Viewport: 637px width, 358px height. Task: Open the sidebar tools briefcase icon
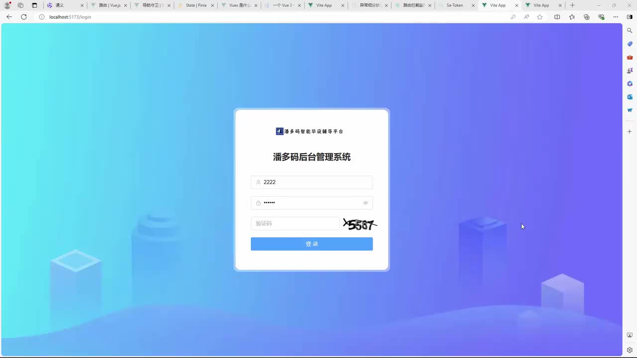point(630,57)
